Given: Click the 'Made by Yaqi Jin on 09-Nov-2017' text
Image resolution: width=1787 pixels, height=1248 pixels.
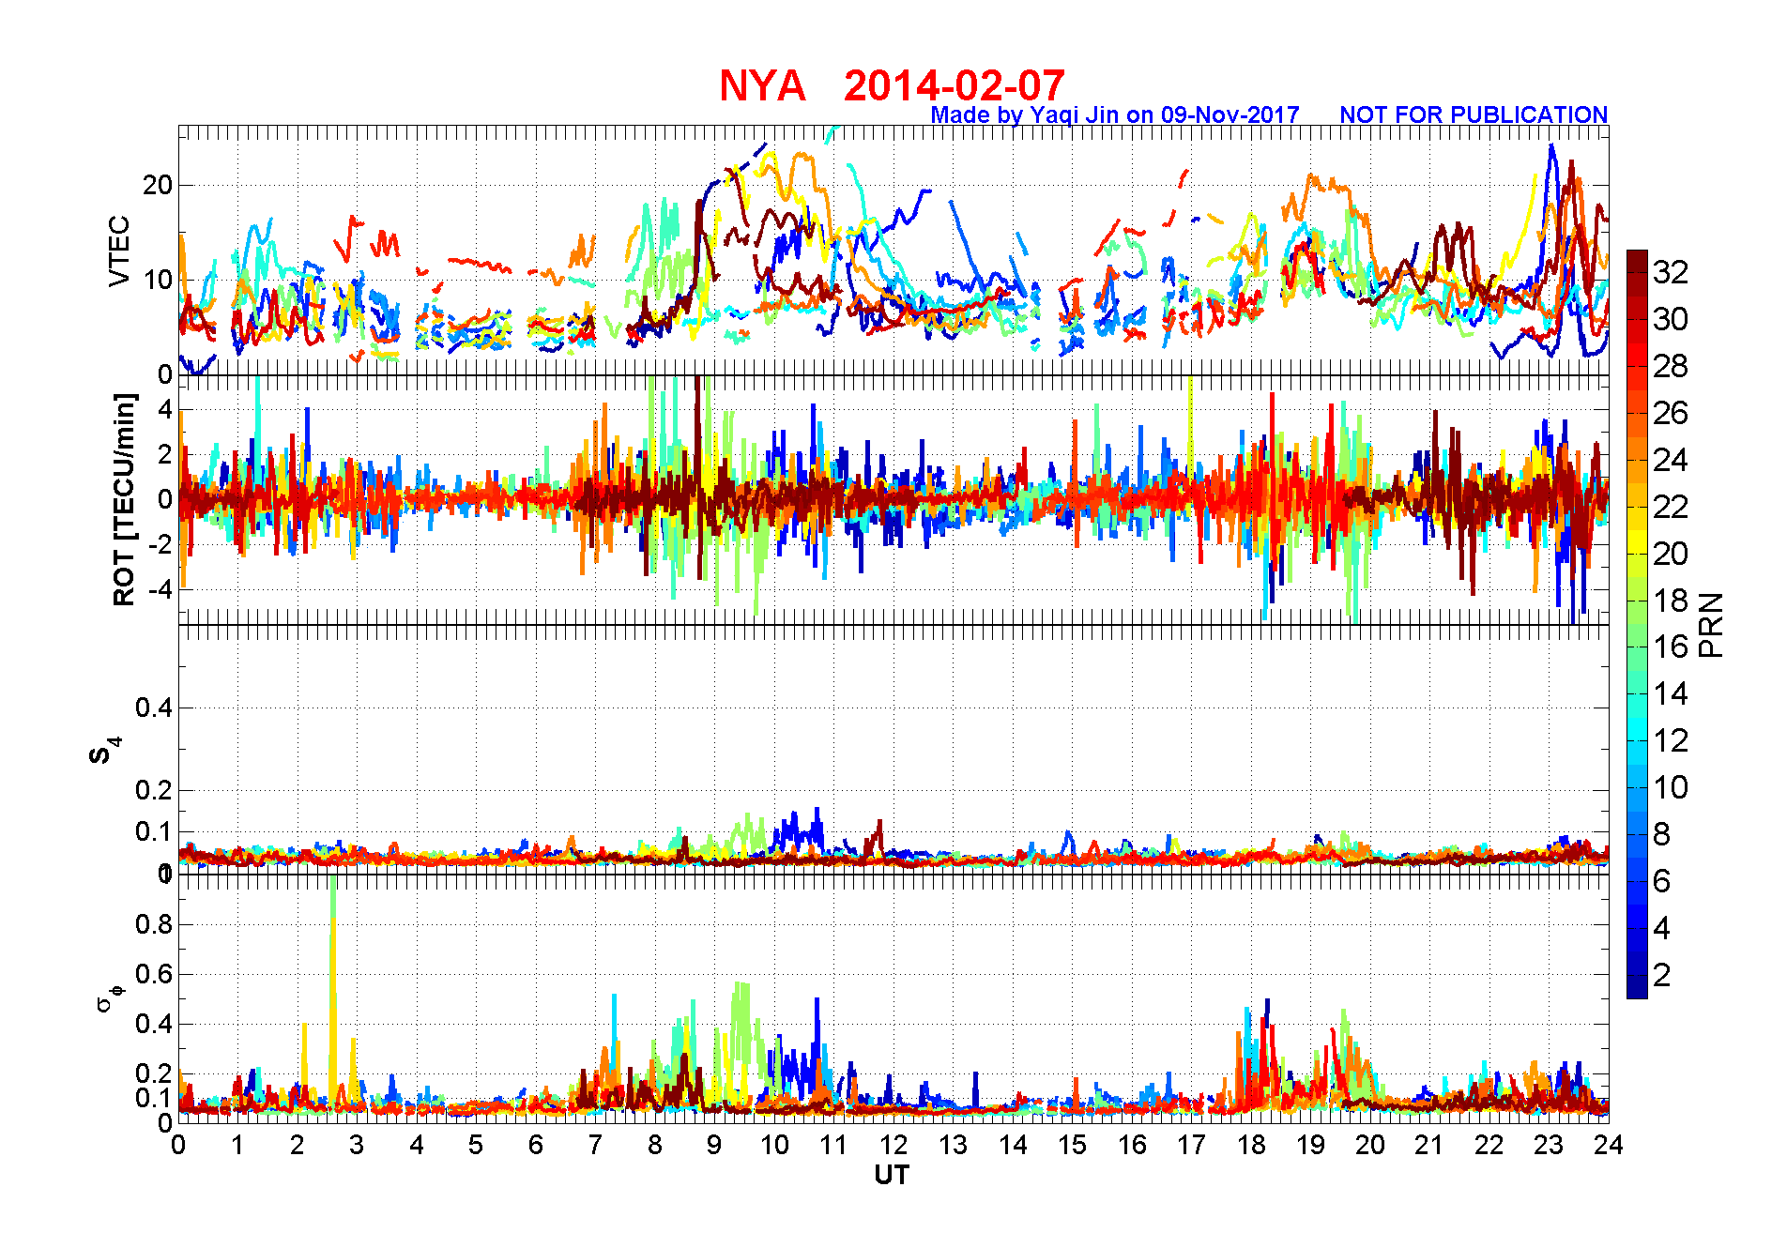Looking at the screenshot, I should click(x=1115, y=114).
